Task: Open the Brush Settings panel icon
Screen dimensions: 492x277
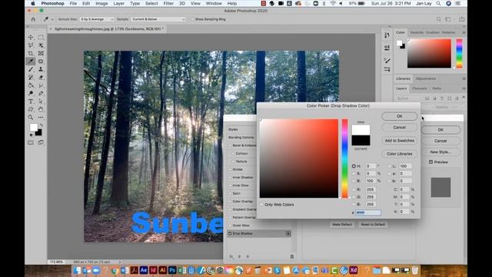Action: 387,60
